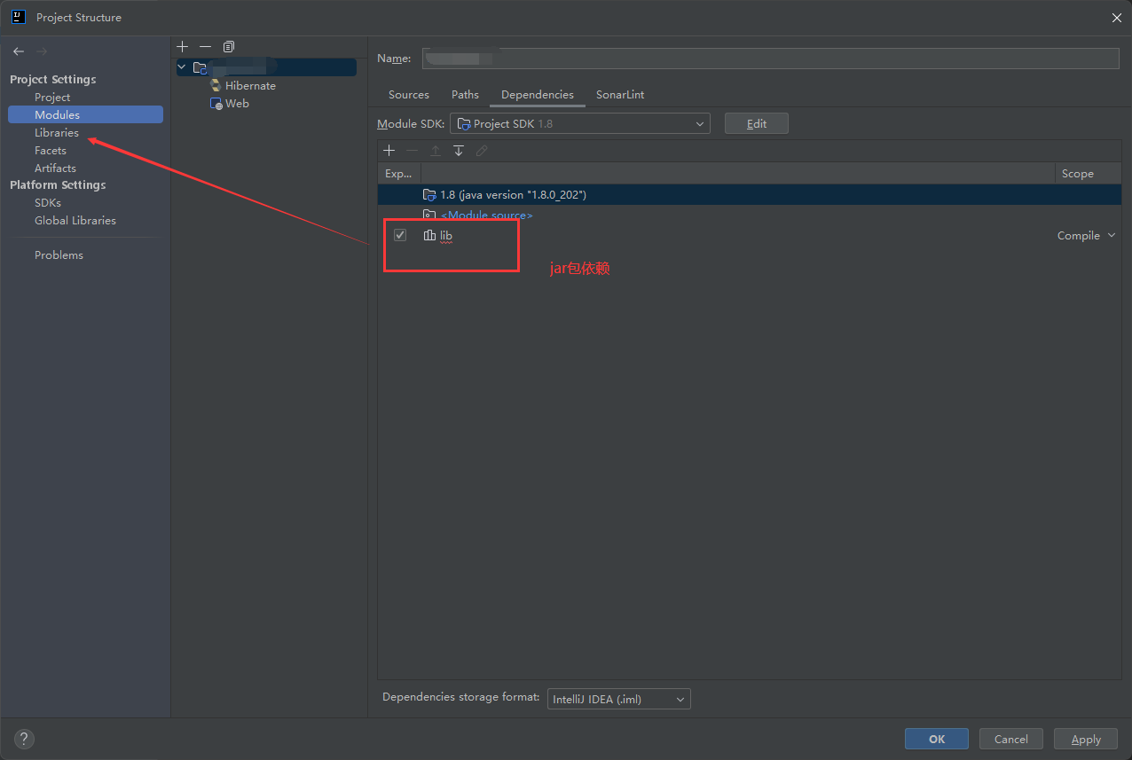Image resolution: width=1132 pixels, height=760 pixels.
Task: Click the edit dependency pencil icon
Action: [482, 151]
